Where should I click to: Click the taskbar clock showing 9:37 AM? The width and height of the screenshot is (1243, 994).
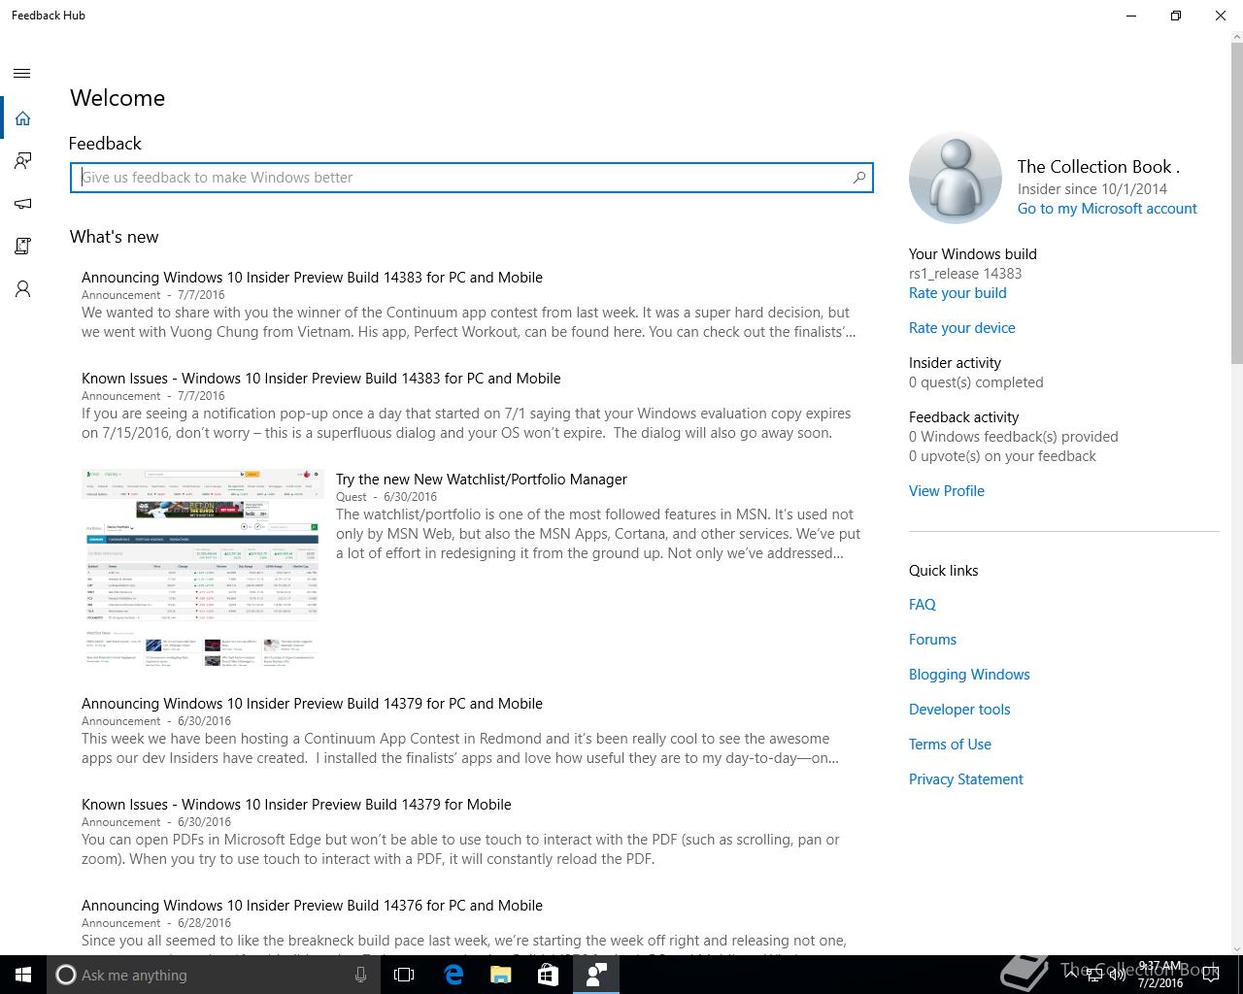[x=1159, y=975]
